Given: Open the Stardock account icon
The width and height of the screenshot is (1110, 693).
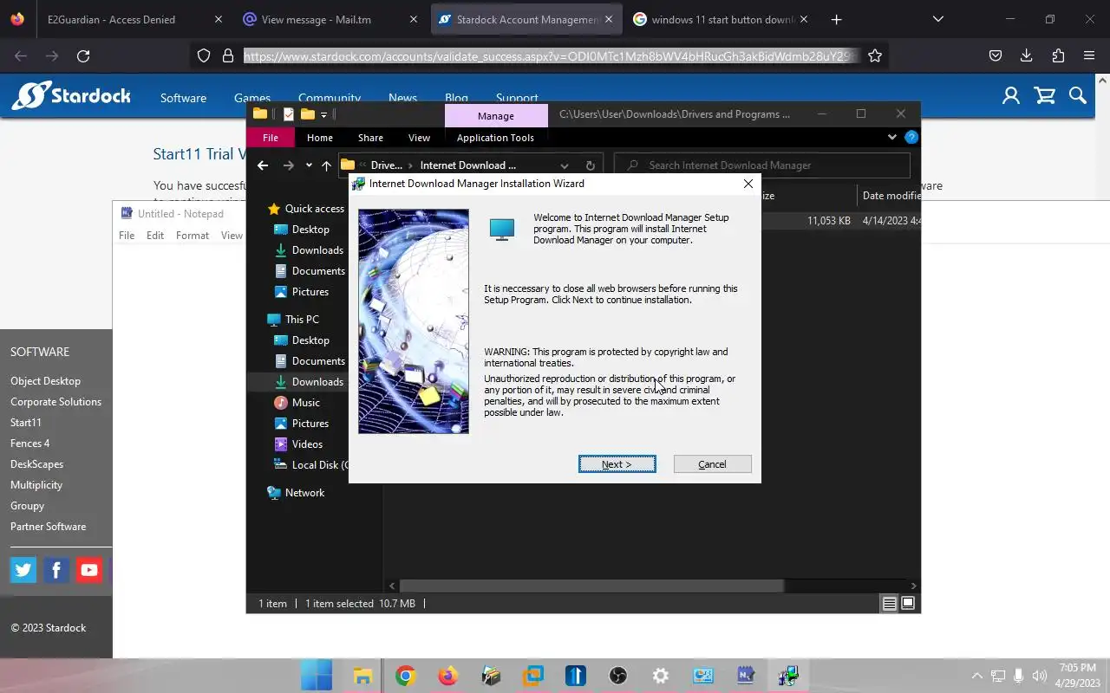Looking at the screenshot, I should 1011,96.
